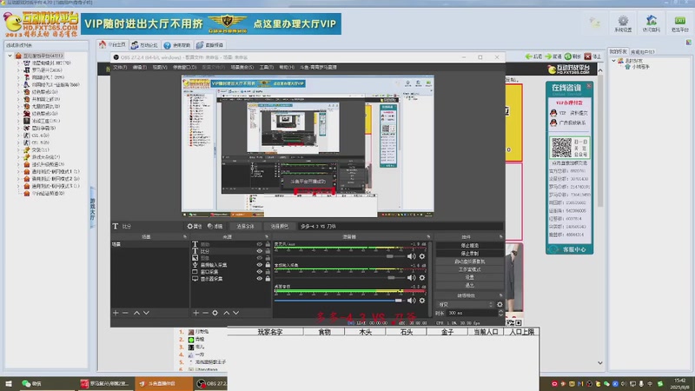Screen dimensions: 695x391
Task: Adjust 音频输入采集 volume slider
Action: [338, 277]
